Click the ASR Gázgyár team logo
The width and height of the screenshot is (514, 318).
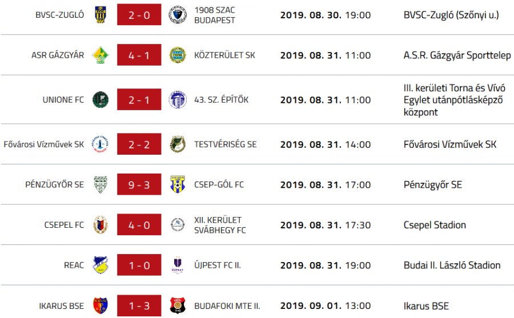pyautogui.click(x=101, y=55)
